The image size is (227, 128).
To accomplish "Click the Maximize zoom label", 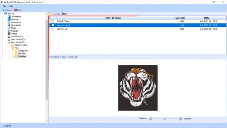I will point(187,119).
